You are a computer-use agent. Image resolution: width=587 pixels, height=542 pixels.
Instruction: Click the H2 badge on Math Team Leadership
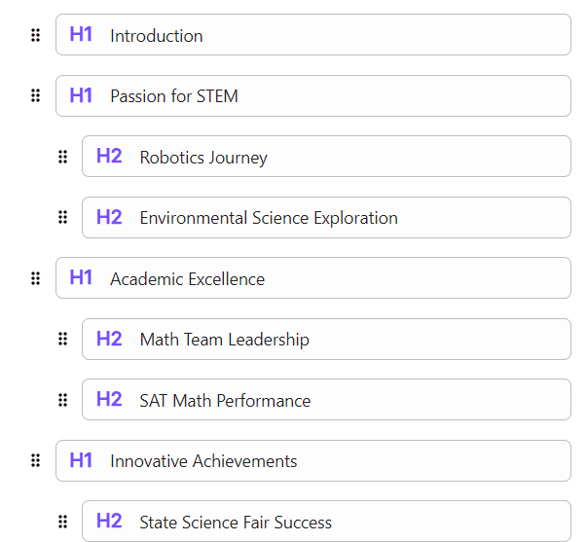[109, 339]
